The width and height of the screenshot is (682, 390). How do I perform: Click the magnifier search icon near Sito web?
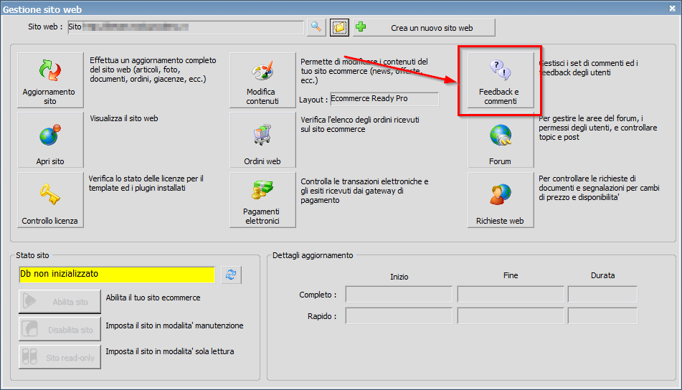(x=316, y=27)
